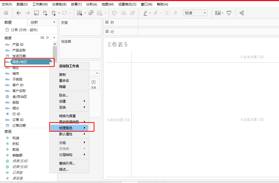Screen dimensions: 279x183
Task: Click the new data source icon
Action: pyautogui.click(x=45, y=13)
